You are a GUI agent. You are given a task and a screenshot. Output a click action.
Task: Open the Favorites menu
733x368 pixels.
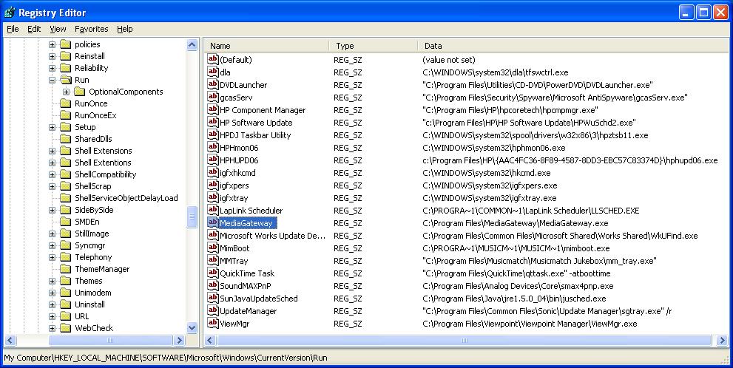[x=92, y=29]
